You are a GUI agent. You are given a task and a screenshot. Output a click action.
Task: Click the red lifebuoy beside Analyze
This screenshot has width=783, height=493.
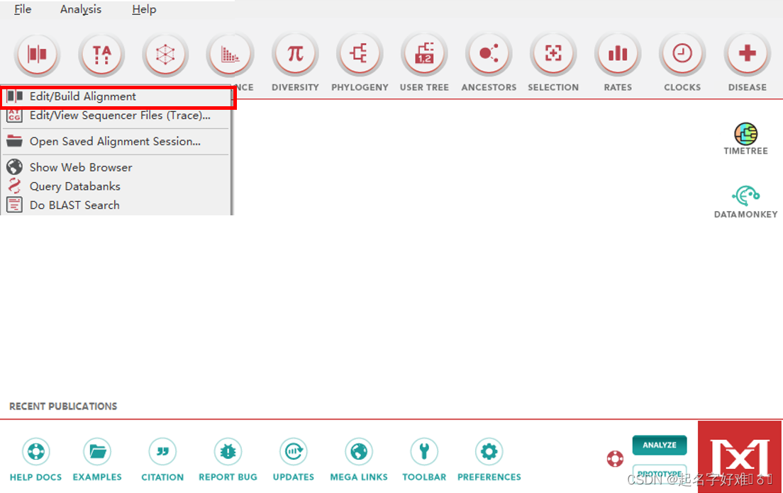click(x=615, y=458)
